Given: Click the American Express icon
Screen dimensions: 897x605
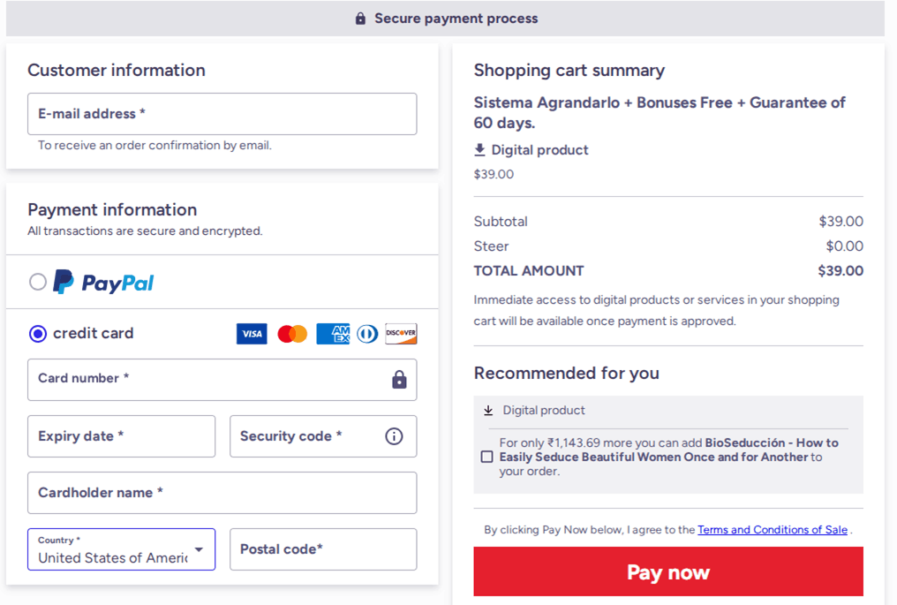Looking at the screenshot, I should click(333, 334).
